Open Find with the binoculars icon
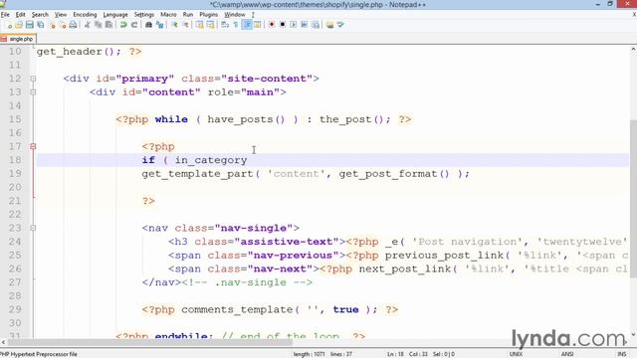 tap(148, 25)
